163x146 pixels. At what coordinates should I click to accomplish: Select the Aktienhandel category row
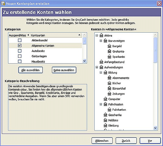point(45,40)
